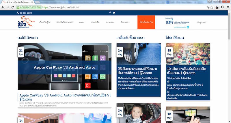Screen dimensions: 231x123
Task: Open a new browser tab
Action: point(37,2)
